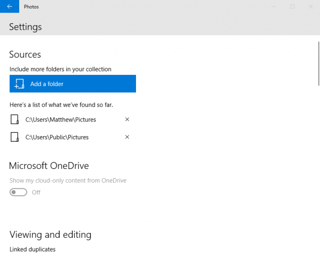Viewport: 320px width, 253px height.
Task: Click the folder icon beside C:\Users\Public\Pictures
Action: [x=14, y=137]
